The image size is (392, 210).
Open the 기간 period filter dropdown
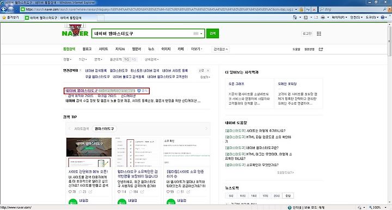pos(83,59)
